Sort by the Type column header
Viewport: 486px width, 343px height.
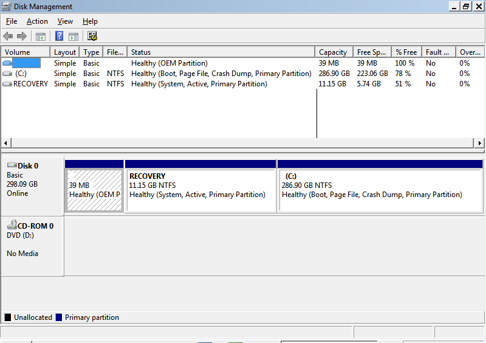coord(91,52)
